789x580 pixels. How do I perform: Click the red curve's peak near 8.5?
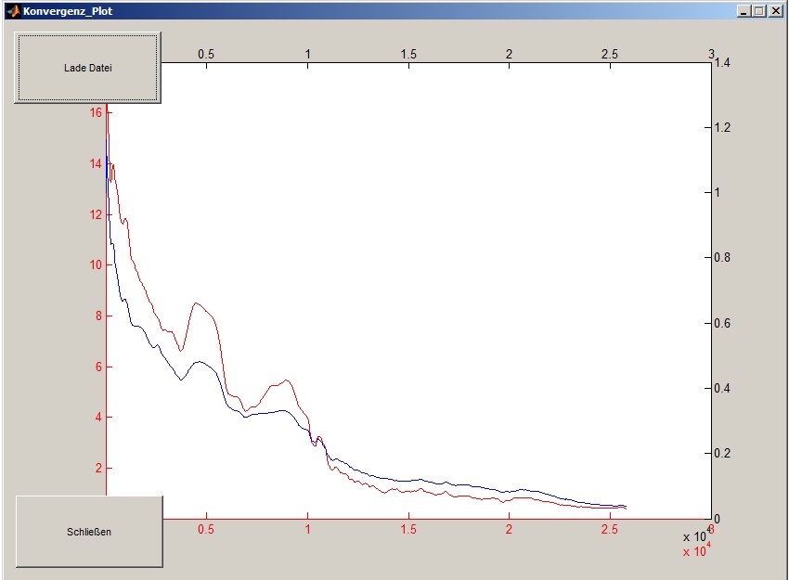(196, 303)
